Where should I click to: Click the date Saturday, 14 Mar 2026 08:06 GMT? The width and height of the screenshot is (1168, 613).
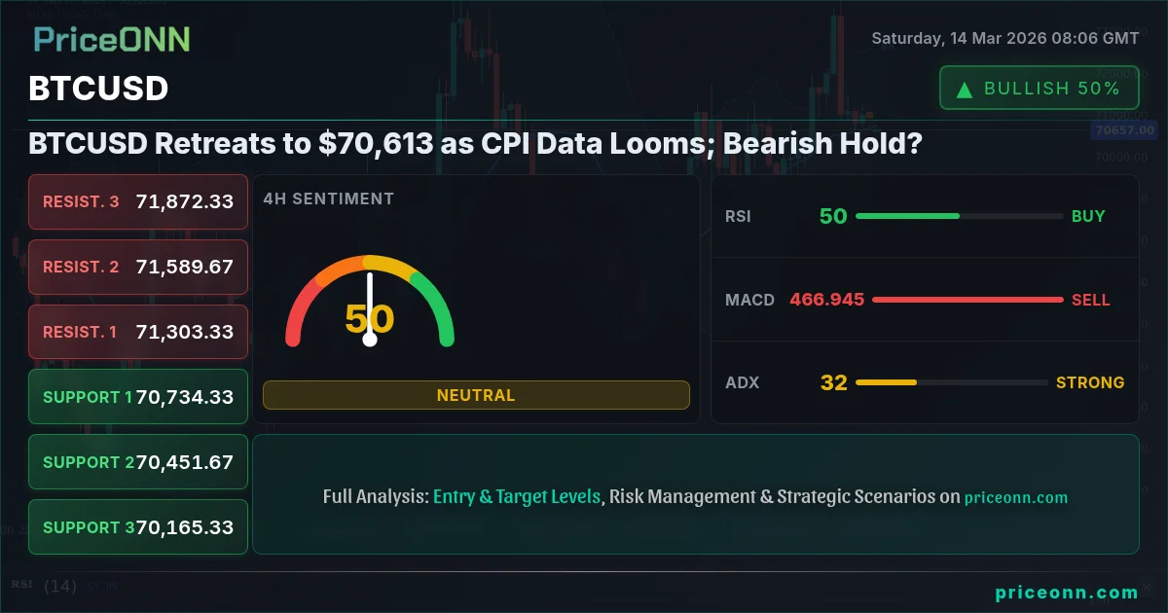[1004, 39]
